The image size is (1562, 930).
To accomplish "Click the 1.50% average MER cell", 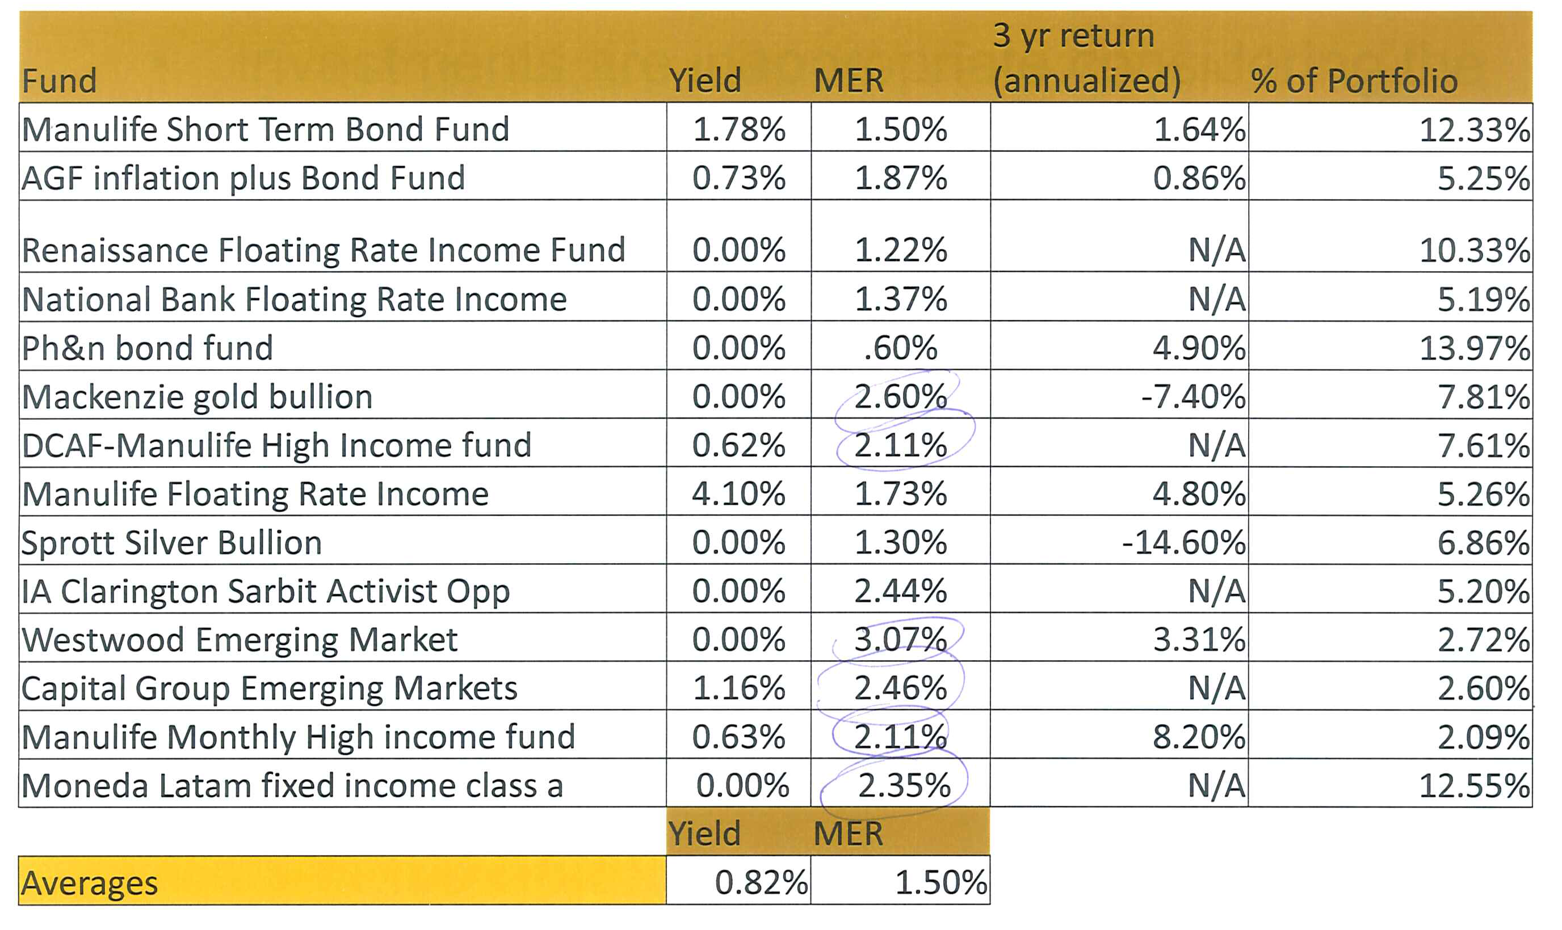I will pos(900,882).
